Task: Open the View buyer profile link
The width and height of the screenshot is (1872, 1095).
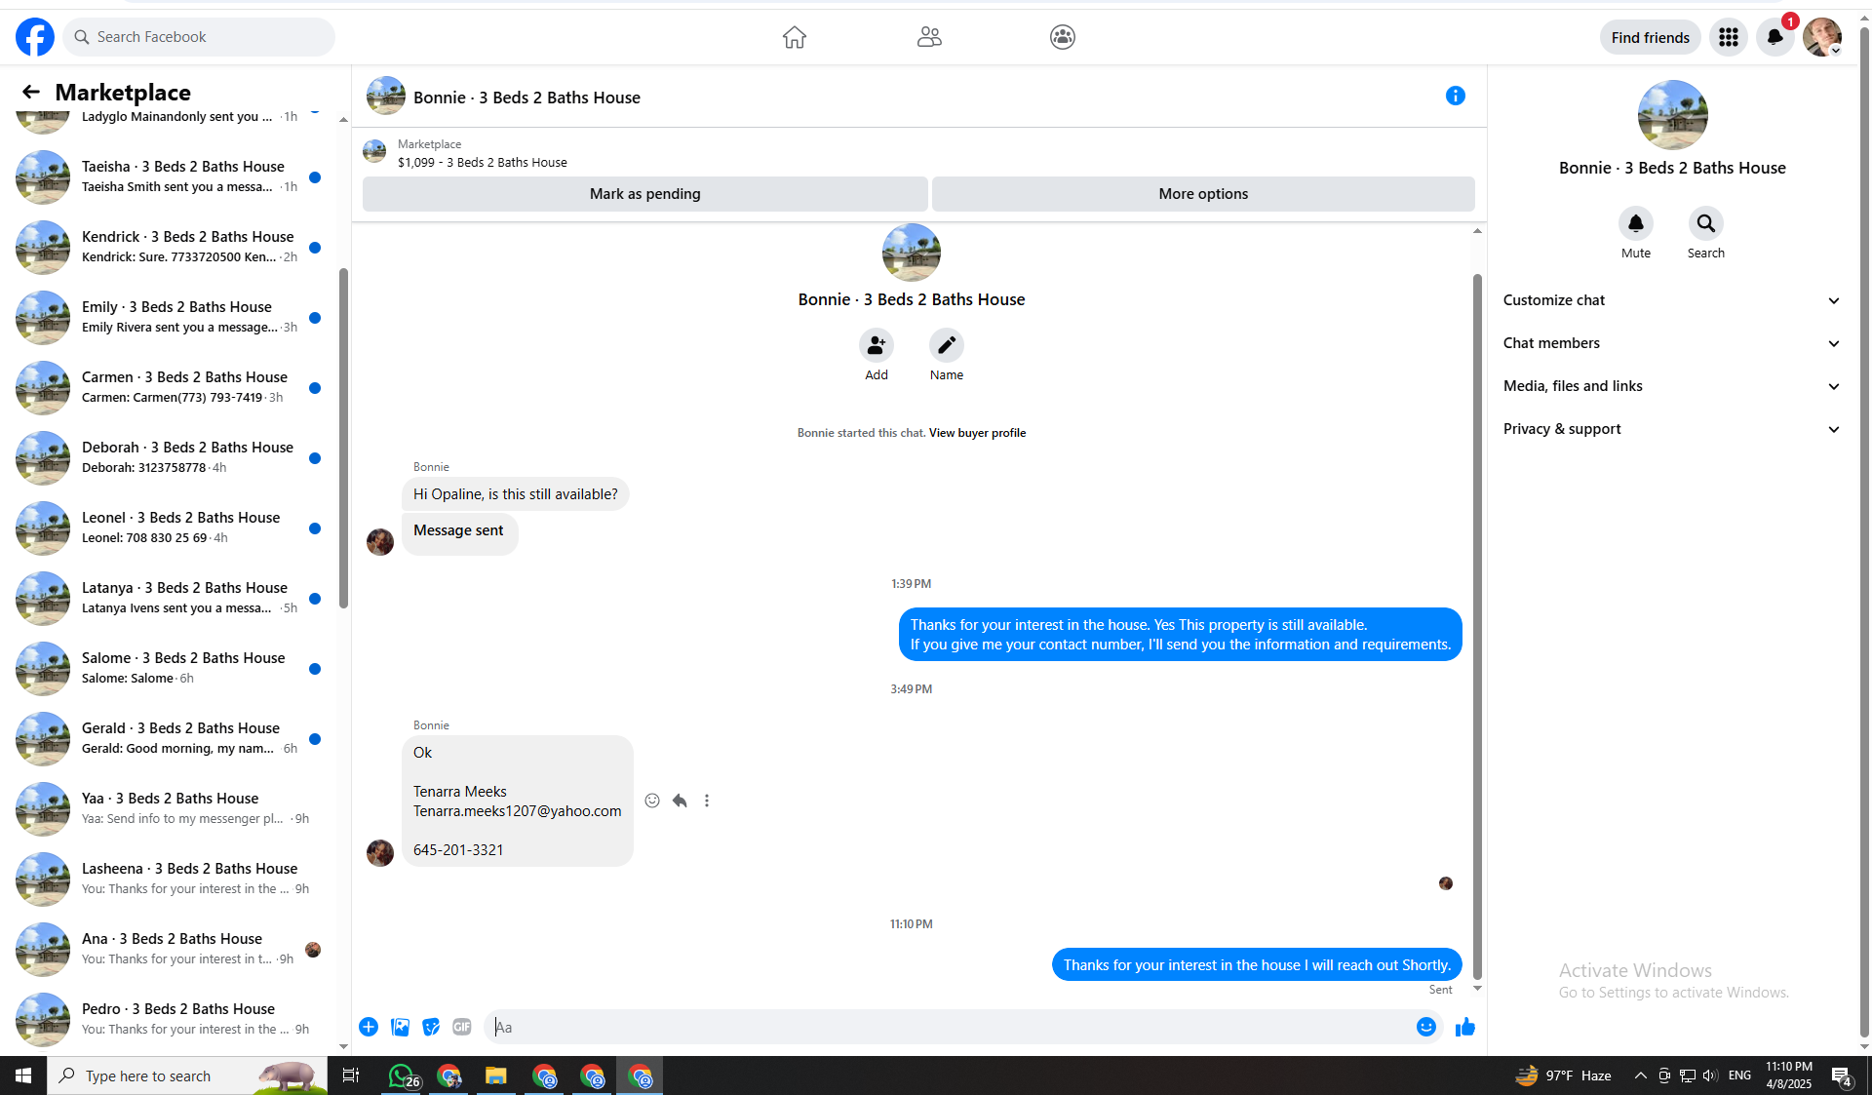Action: [977, 433]
